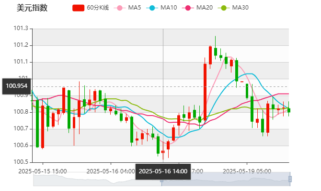The image size is (321, 191).
Task: Click the 101.3 y-axis label
Action: tap(22, 29)
